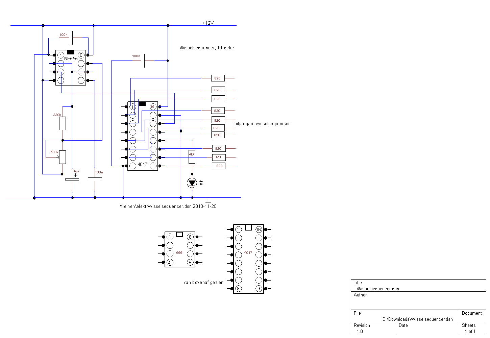
Task: Select the NE555 chip label in the schematic
Action: (71, 58)
